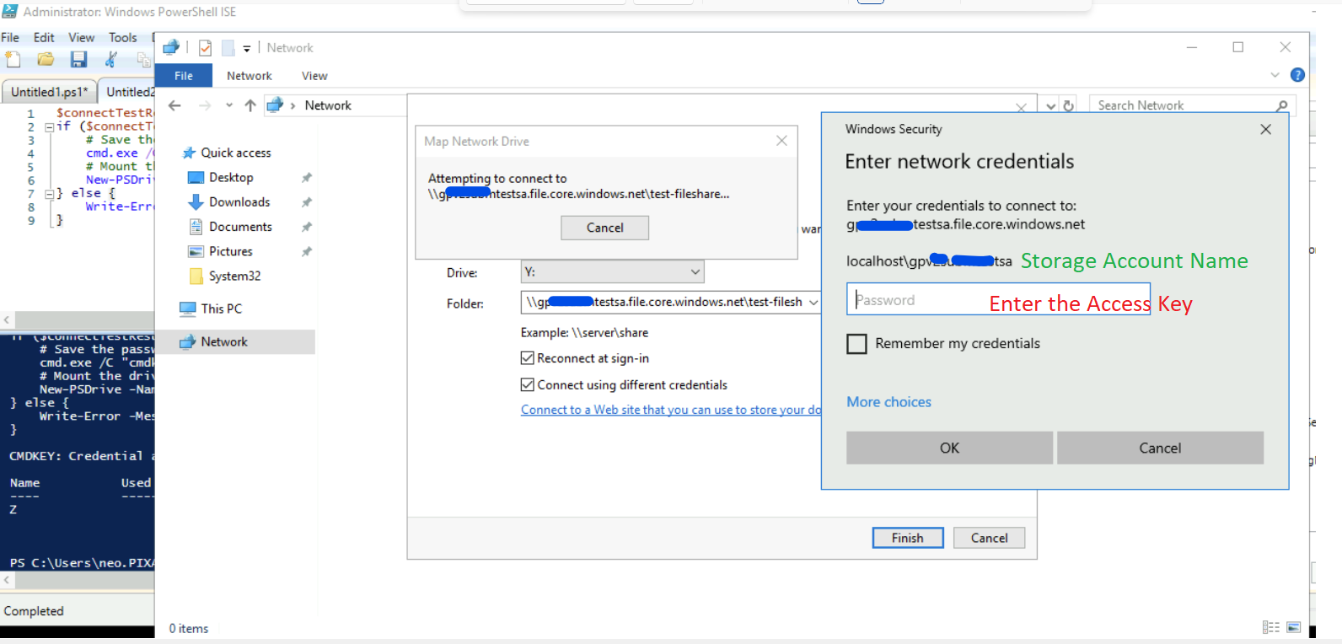Toggle Connect using different credentials checkbox

pos(528,384)
